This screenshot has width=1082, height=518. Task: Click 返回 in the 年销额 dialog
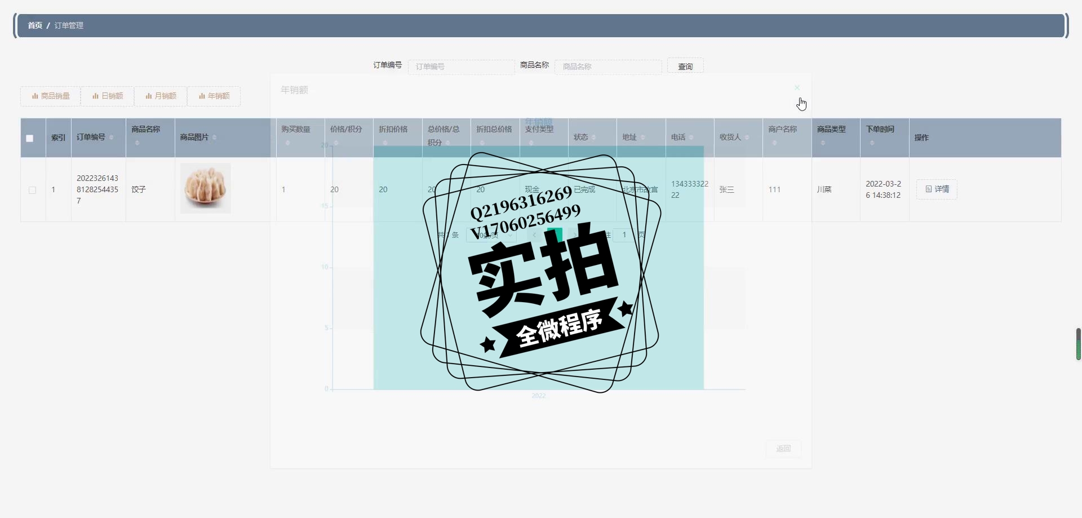(783, 449)
